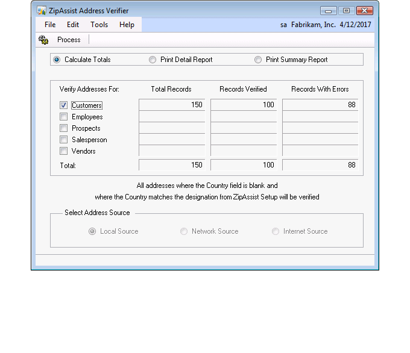The width and height of the screenshot is (410, 353).
Task: Open the Tools menu
Action: 99,25
